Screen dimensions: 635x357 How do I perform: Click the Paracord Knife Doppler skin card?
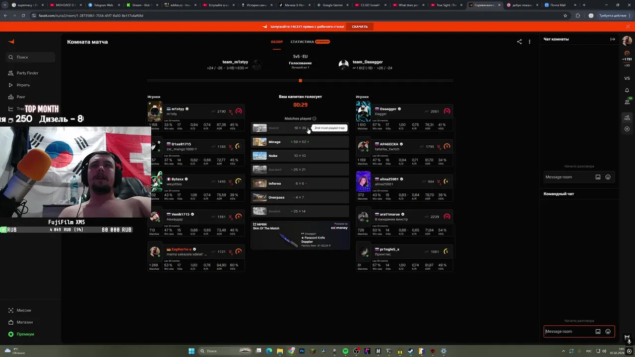click(x=300, y=235)
